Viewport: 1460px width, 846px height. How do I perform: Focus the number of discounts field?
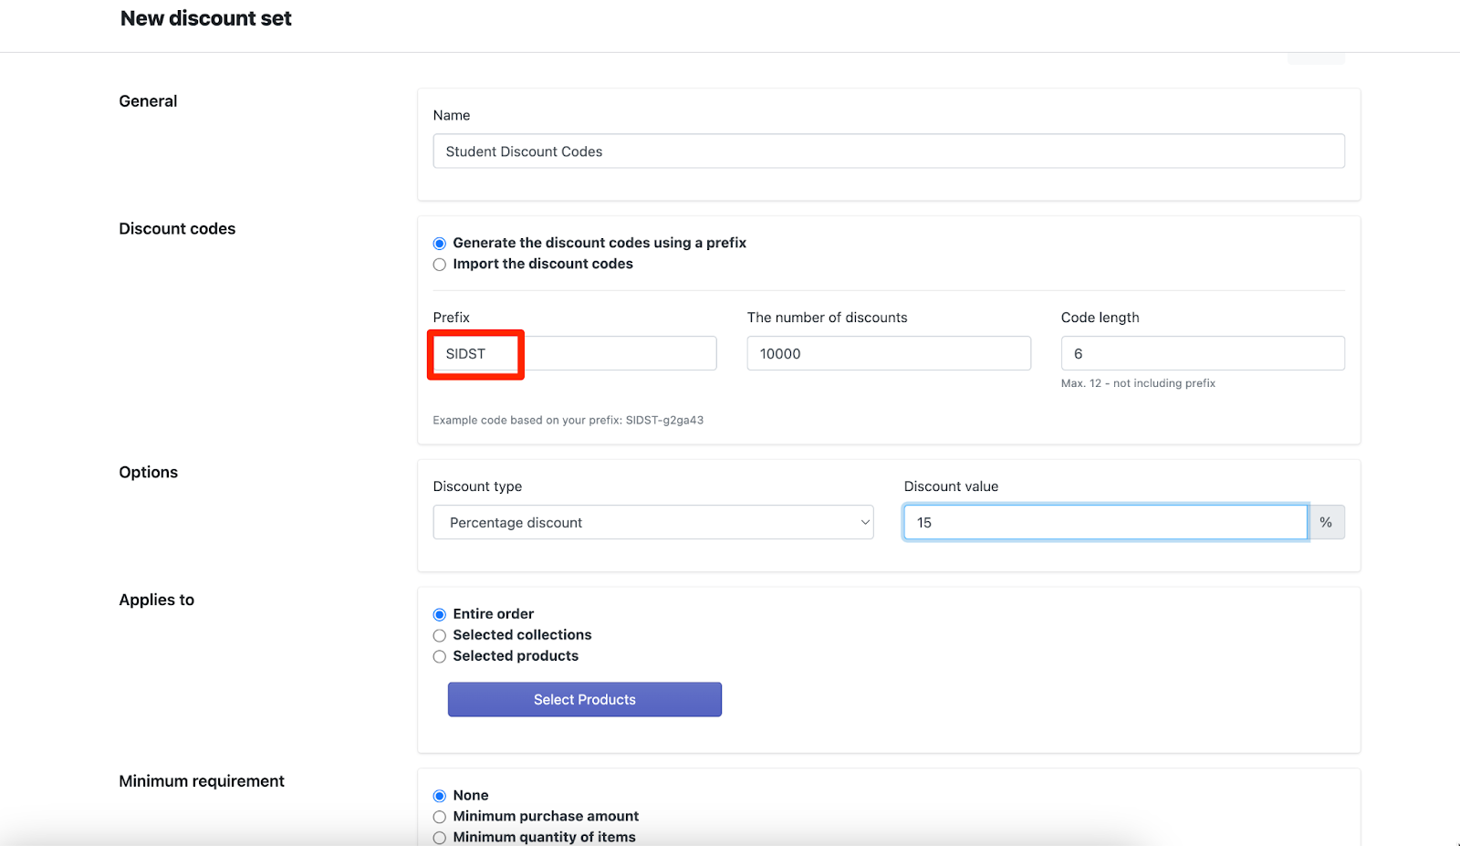pos(888,354)
